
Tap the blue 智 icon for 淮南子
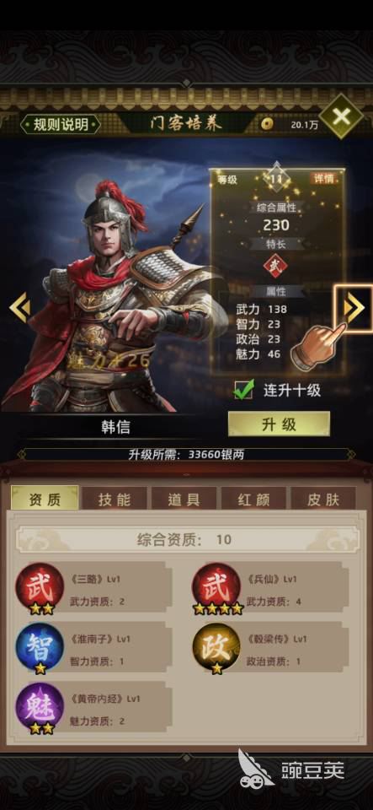40,648
